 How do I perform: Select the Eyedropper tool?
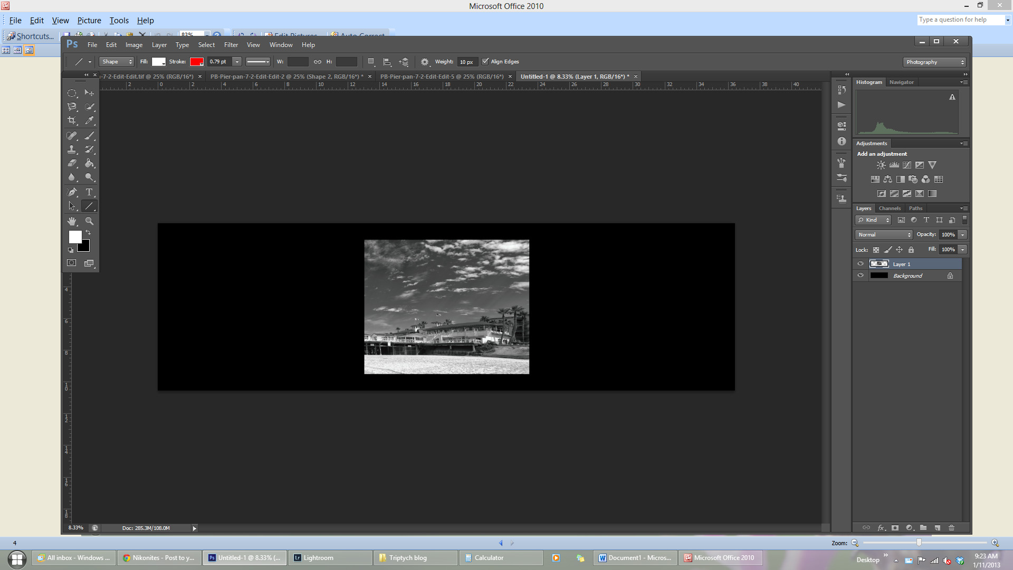(x=89, y=120)
